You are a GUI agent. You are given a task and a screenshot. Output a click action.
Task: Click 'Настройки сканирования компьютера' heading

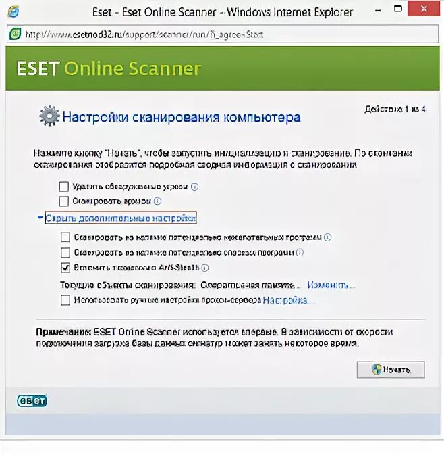pyautogui.click(x=182, y=117)
